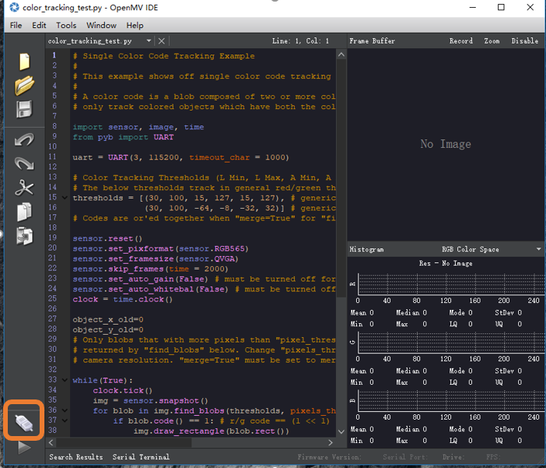Click the OpenMV IDE title bar logo

pyautogui.click(x=14, y=7)
